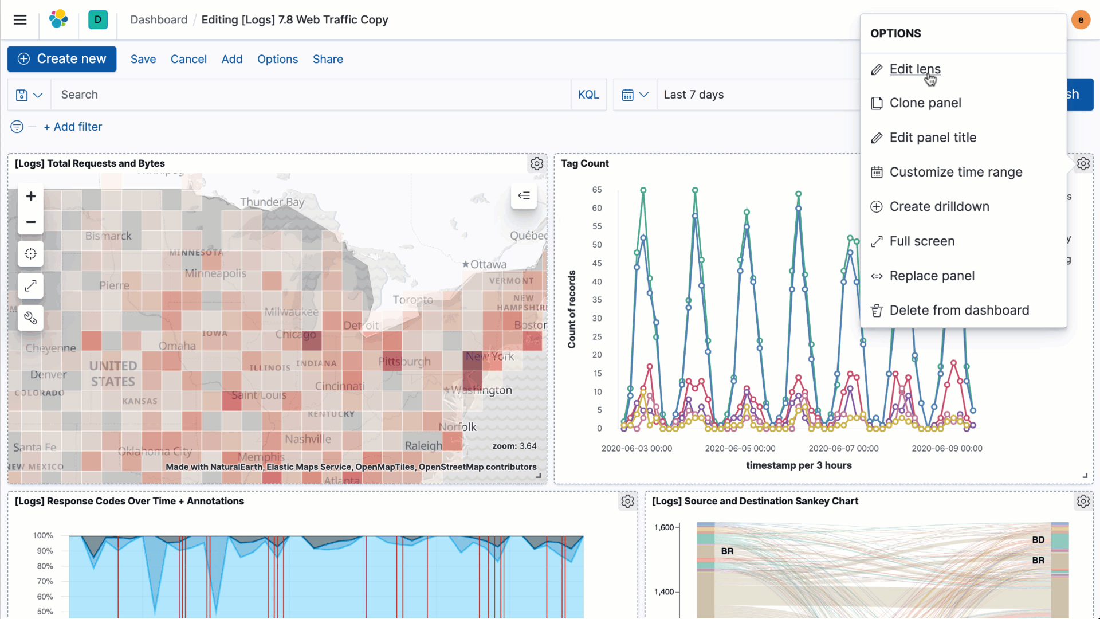The width and height of the screenshot is (1100, 619).
Task: Toggle map layer controls panel
Action: coord(524,196)
